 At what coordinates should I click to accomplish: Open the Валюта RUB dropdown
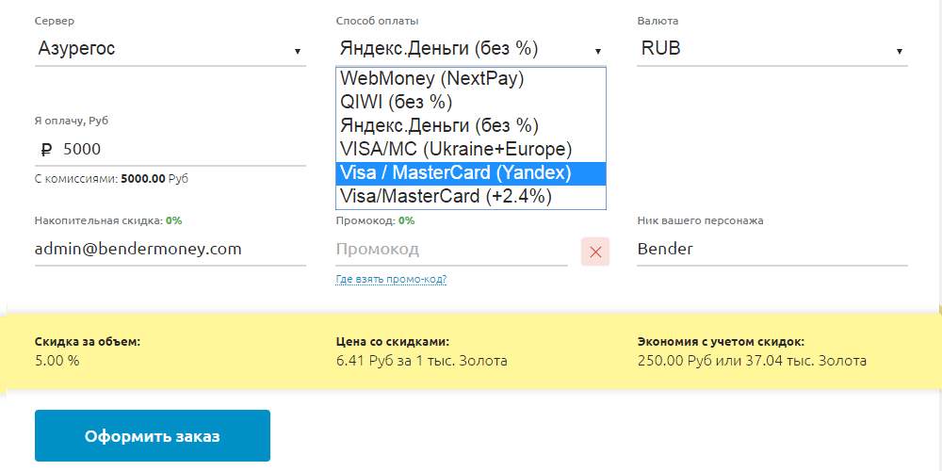click(x=772, y=48)
